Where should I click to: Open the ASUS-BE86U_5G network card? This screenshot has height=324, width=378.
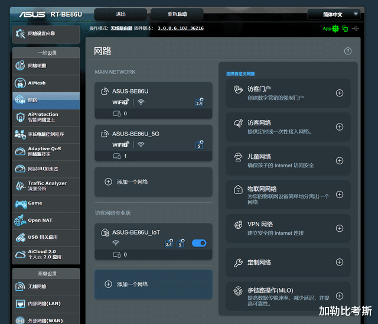tap(154, 143)
